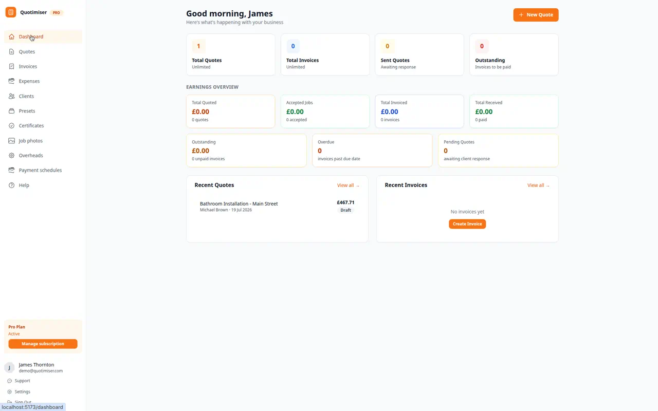This screenshot has height=411, width=658.
Task: Open Help in the sidebar
Action: [43, 185]
